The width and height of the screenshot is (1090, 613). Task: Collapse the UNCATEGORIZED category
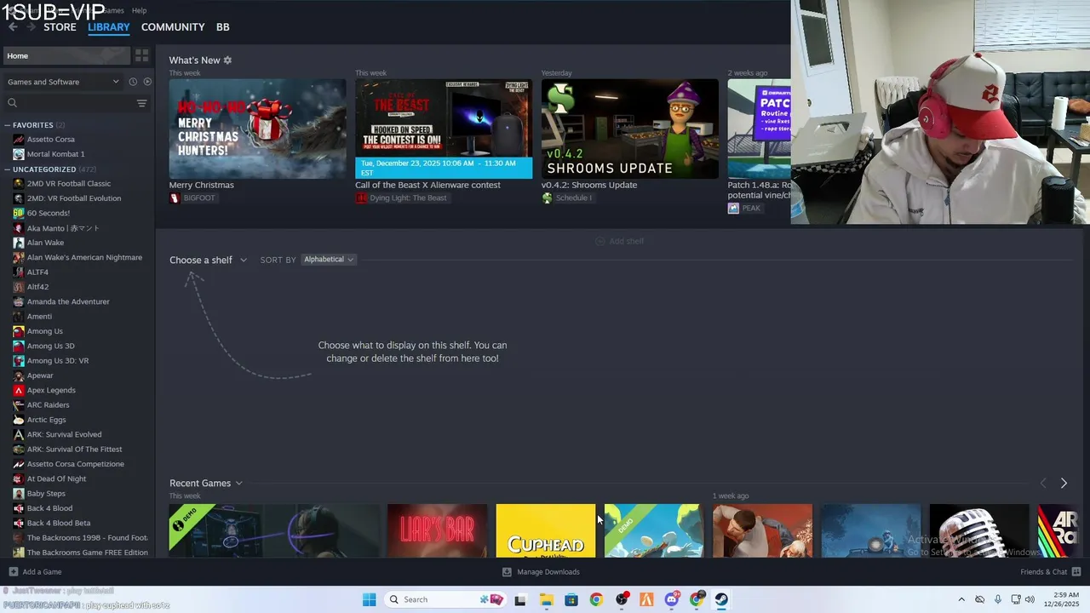tap(8, 169)
